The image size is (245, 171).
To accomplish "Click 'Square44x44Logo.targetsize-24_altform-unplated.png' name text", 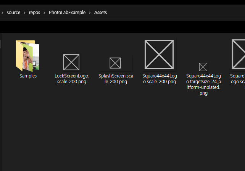I will (203, 84).
